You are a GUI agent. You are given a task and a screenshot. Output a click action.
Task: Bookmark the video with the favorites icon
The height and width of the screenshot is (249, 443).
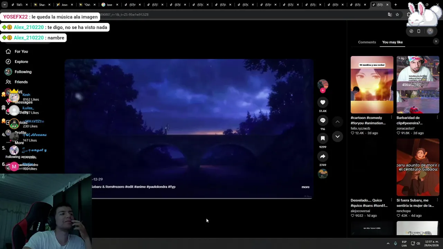pos(323,138)
